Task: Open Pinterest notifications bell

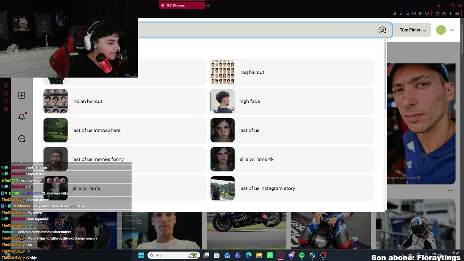Action: 22,117
